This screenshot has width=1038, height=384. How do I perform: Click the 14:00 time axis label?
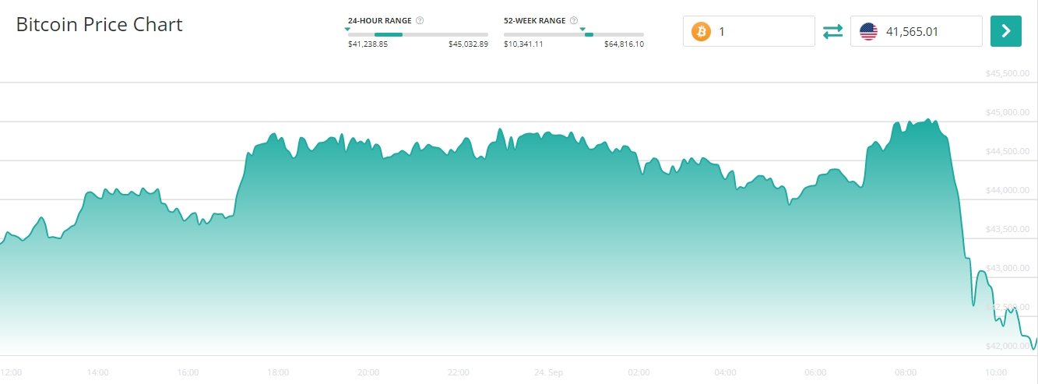click(x=98, y=372)
